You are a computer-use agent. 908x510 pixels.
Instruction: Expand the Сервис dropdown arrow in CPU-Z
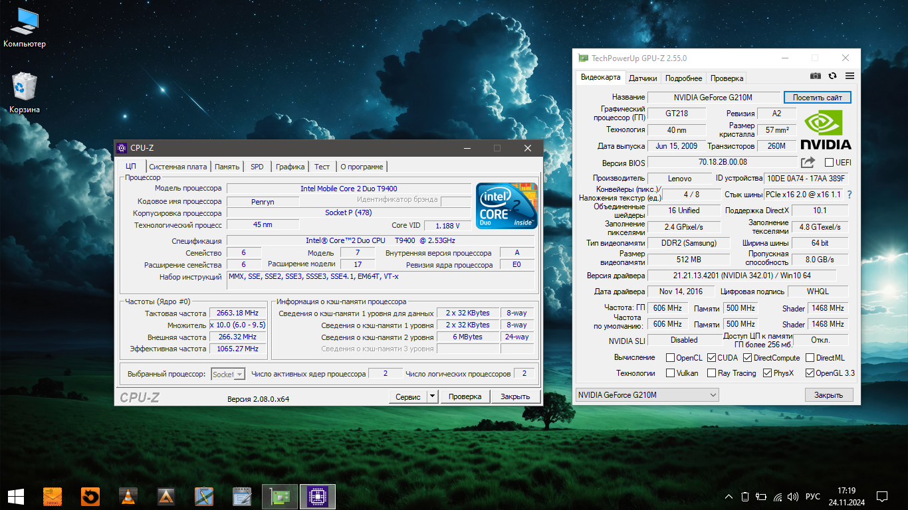(x=432, y=396)
